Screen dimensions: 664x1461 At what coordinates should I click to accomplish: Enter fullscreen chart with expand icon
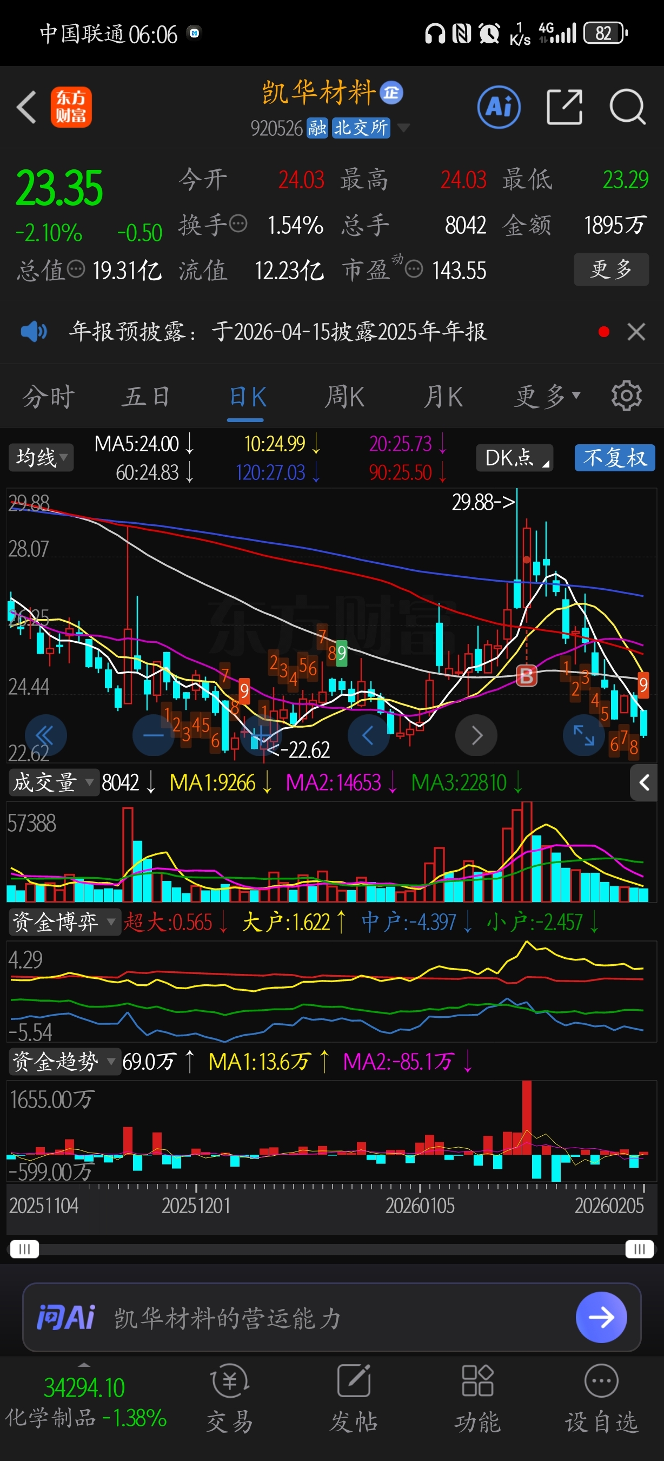tap(583, 735)
